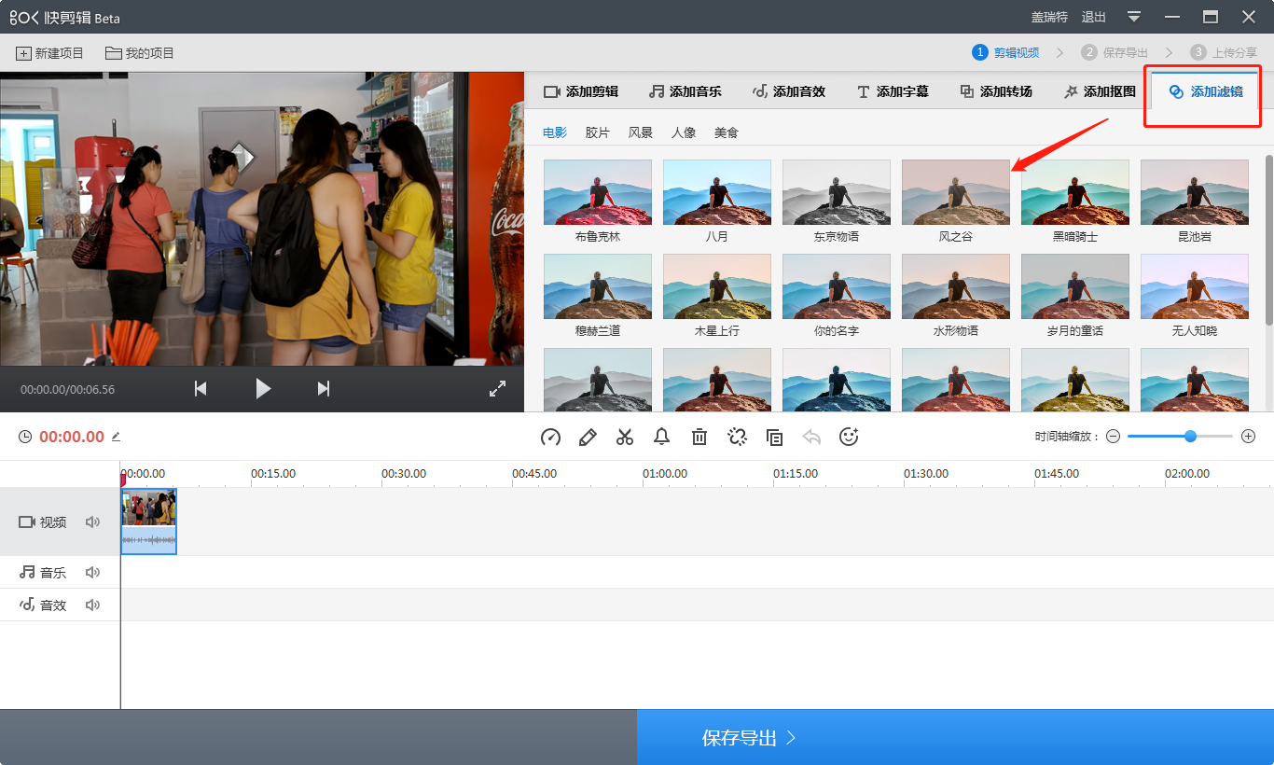Apply the 东京物语 filter thumbnail

pyautogui.click(x=837, y=192)
